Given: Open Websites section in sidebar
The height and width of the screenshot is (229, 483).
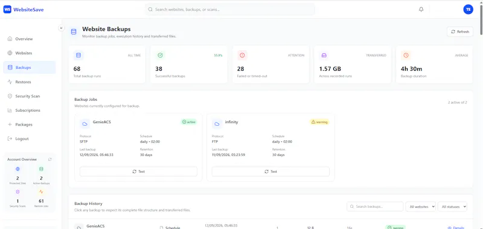Looking at the screenshot, I should coord(30,53).
